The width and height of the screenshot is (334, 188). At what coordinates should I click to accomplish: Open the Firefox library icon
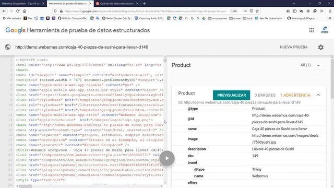coord(288,11)
